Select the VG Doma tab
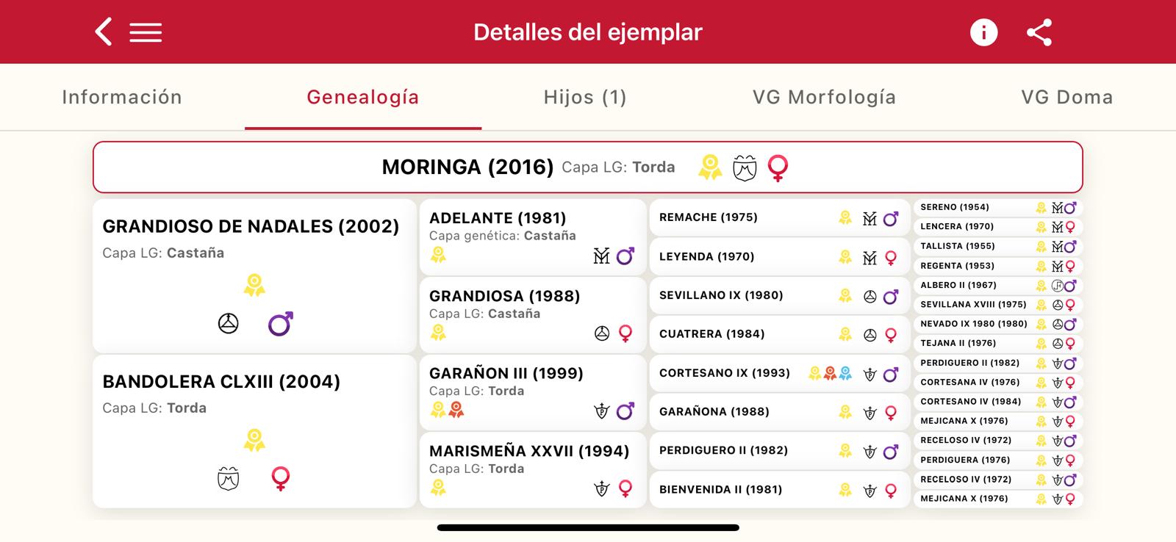The width and height of the screenshot is (1176, 542). [x=1067, y=97]
